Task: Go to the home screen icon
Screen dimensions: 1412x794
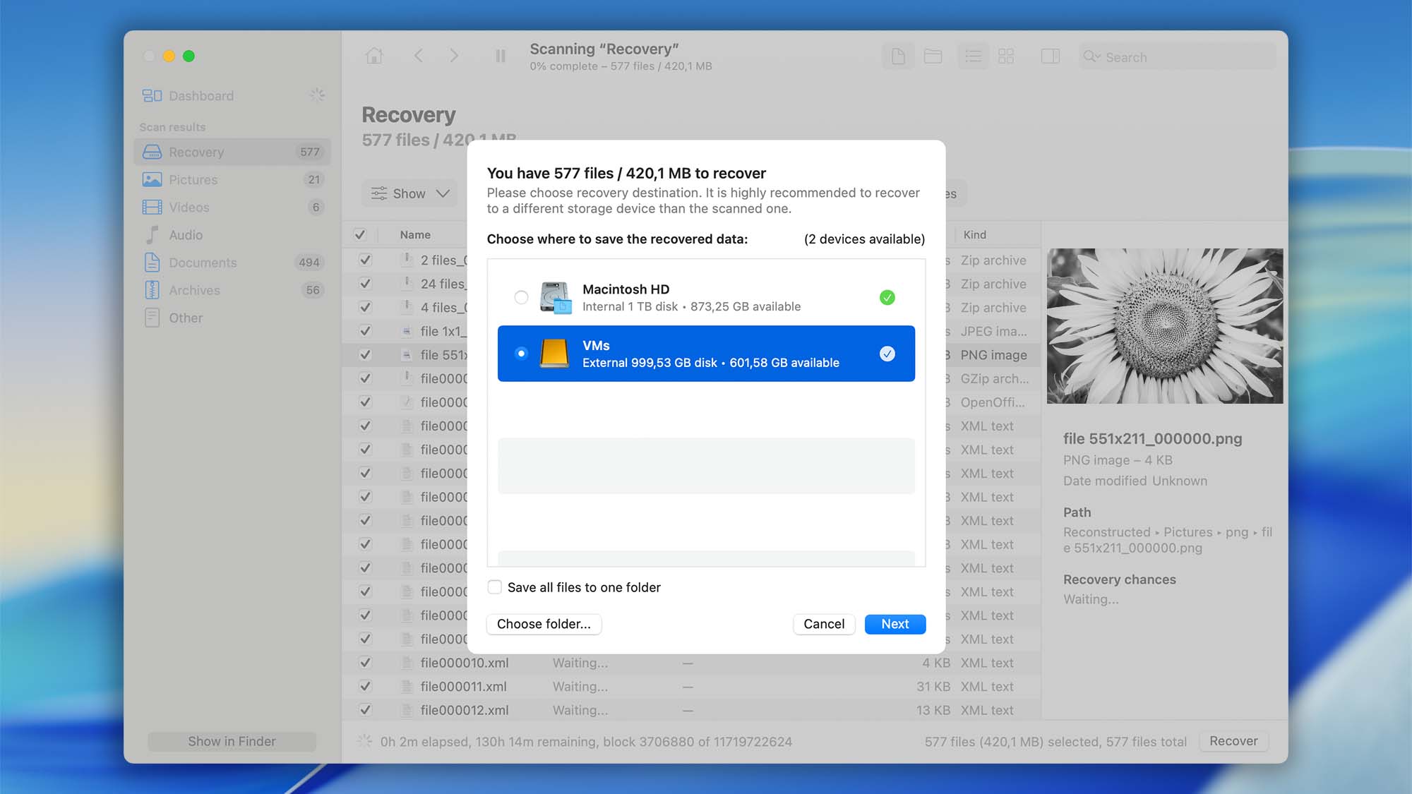Action: (374, 56)
